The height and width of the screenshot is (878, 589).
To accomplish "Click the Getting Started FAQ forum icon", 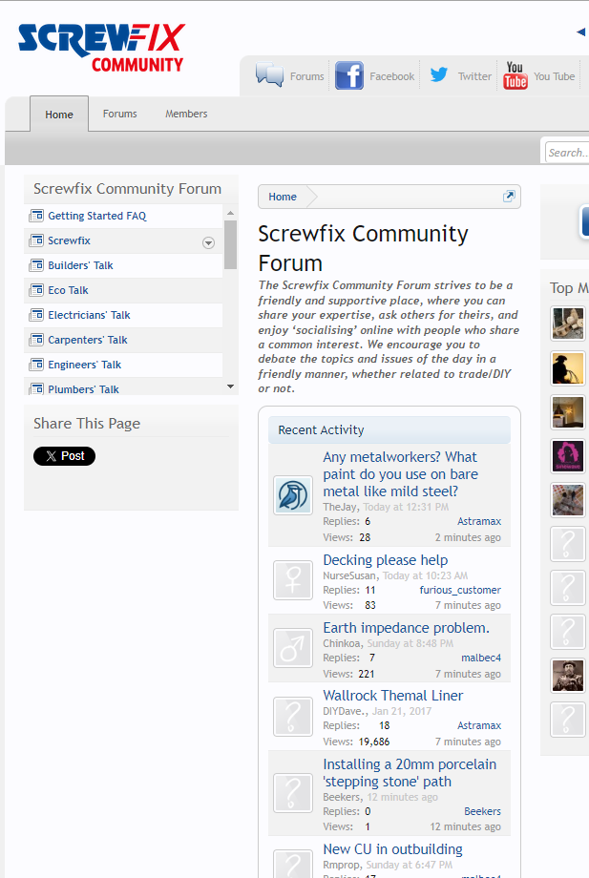I will click(x=36, y=216).
